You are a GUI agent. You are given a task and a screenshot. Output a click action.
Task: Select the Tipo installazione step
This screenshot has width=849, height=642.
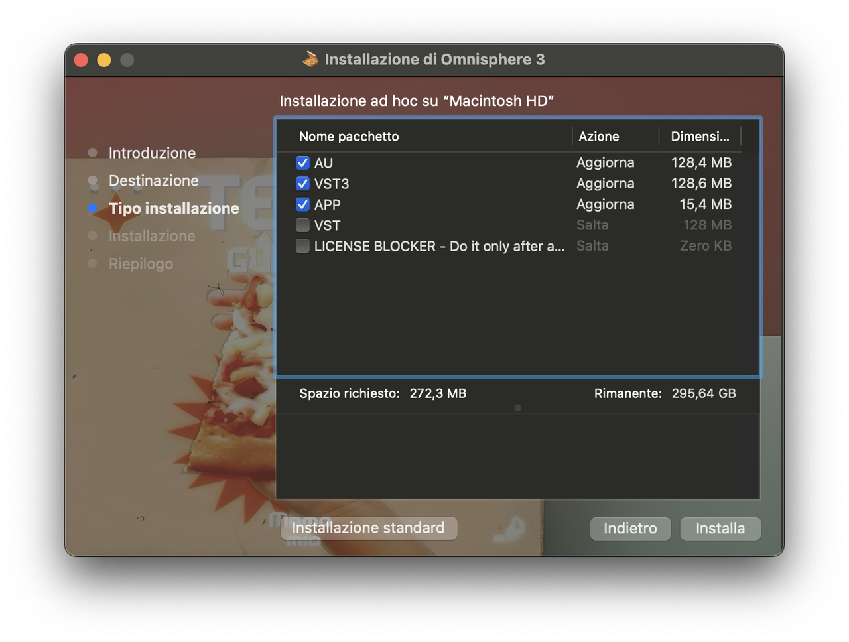click(x=174, y=208)
